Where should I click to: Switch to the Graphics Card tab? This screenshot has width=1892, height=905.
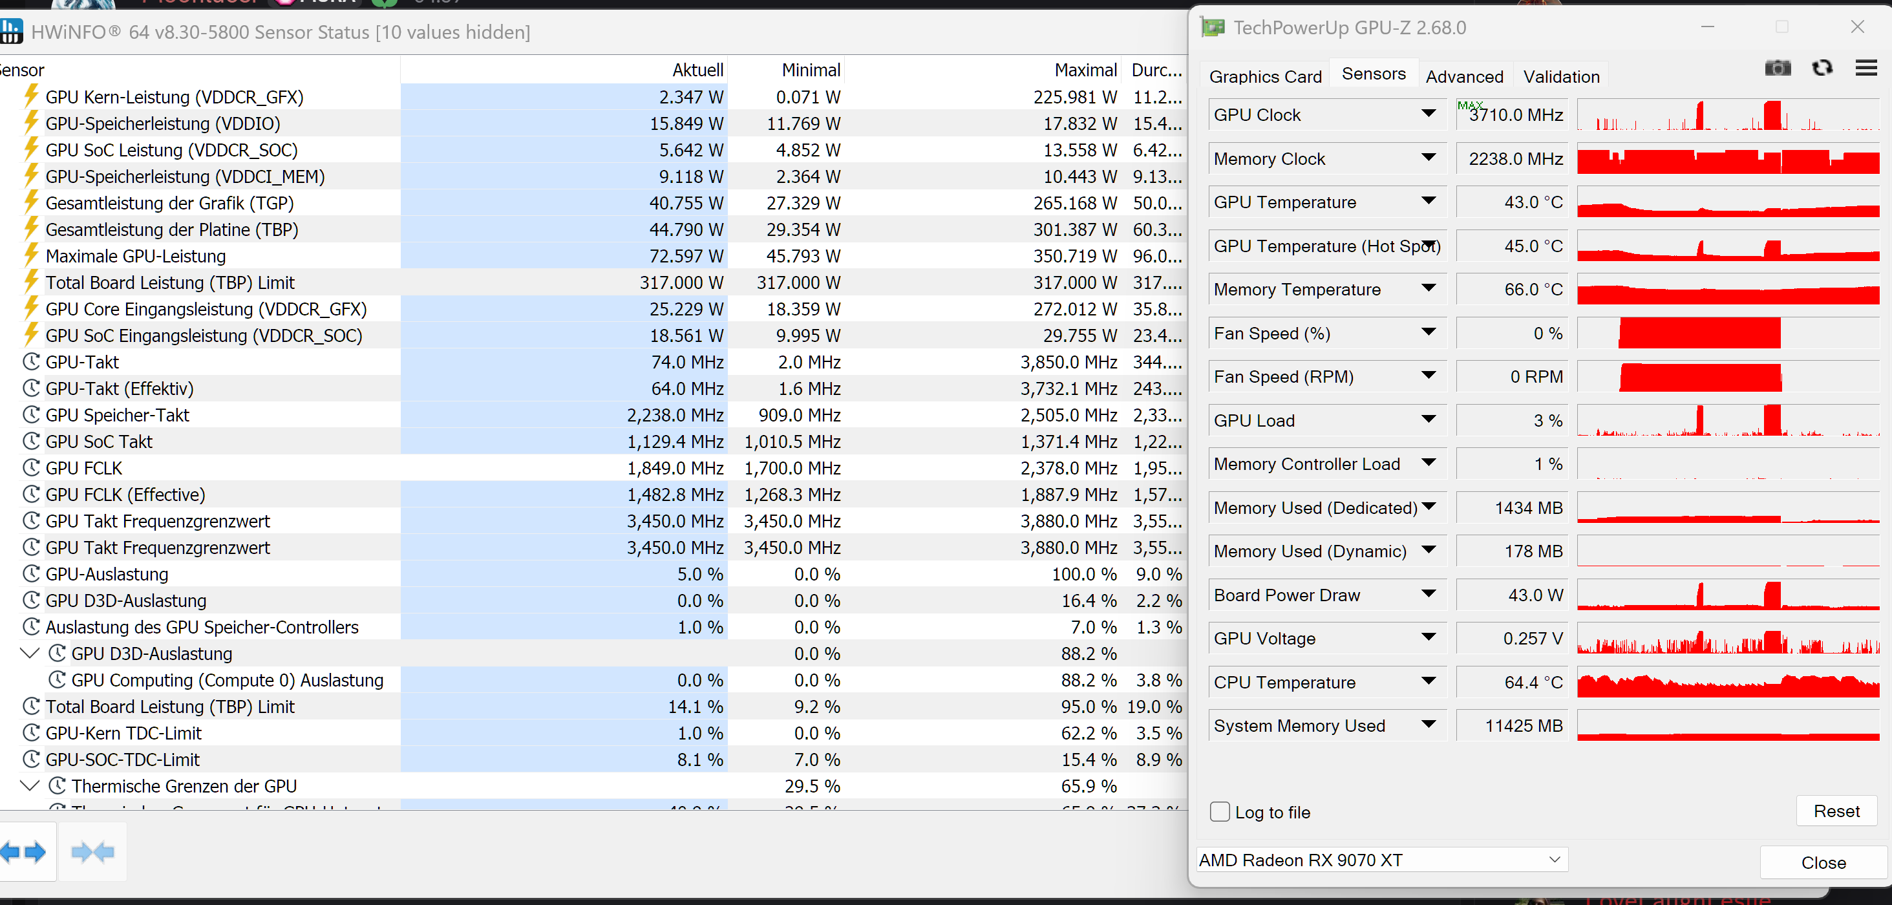1265,75
